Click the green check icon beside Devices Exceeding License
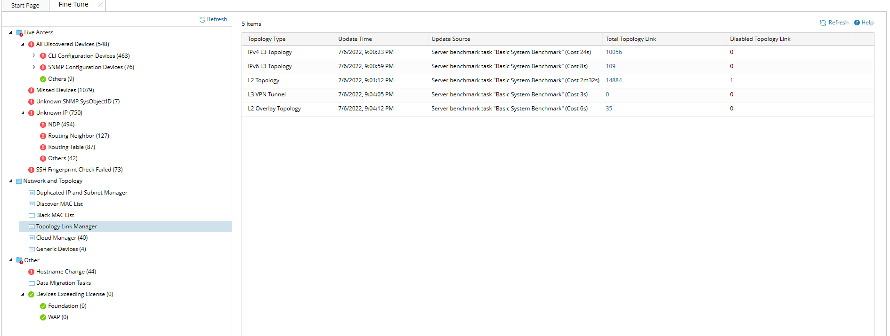890x336 pixels. point(31,295)
